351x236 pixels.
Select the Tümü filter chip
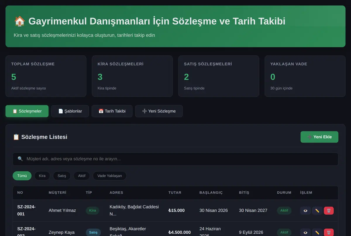(x=22, y=176)
